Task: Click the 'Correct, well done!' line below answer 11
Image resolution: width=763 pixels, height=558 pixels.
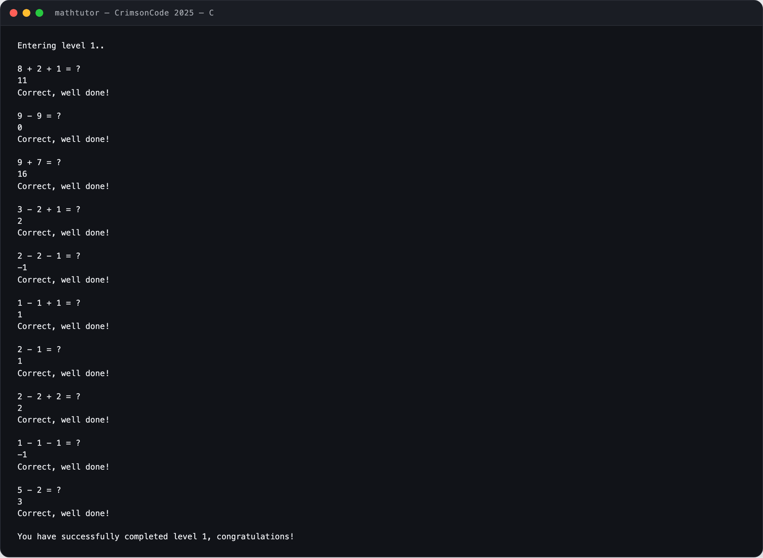Action: [x=64, y=93]
